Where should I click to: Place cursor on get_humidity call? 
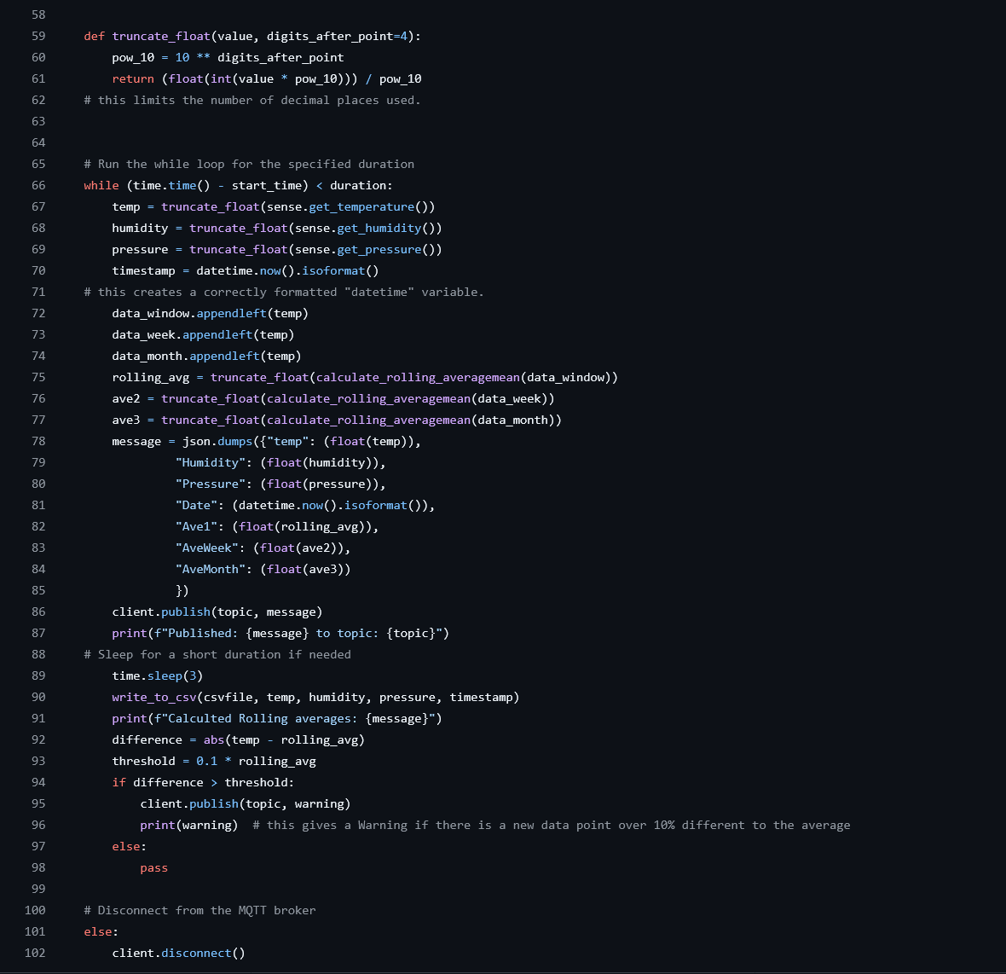click(x=379, y=228)
